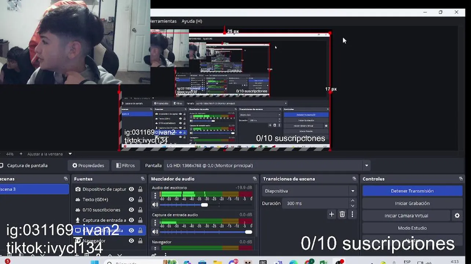This screenshot has height=264, width=471.
Task: Increase the transition duration with up arrow
Action: [353, 201]
